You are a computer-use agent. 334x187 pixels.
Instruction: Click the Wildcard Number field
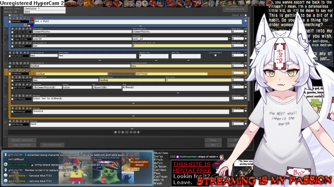[182, 46]
